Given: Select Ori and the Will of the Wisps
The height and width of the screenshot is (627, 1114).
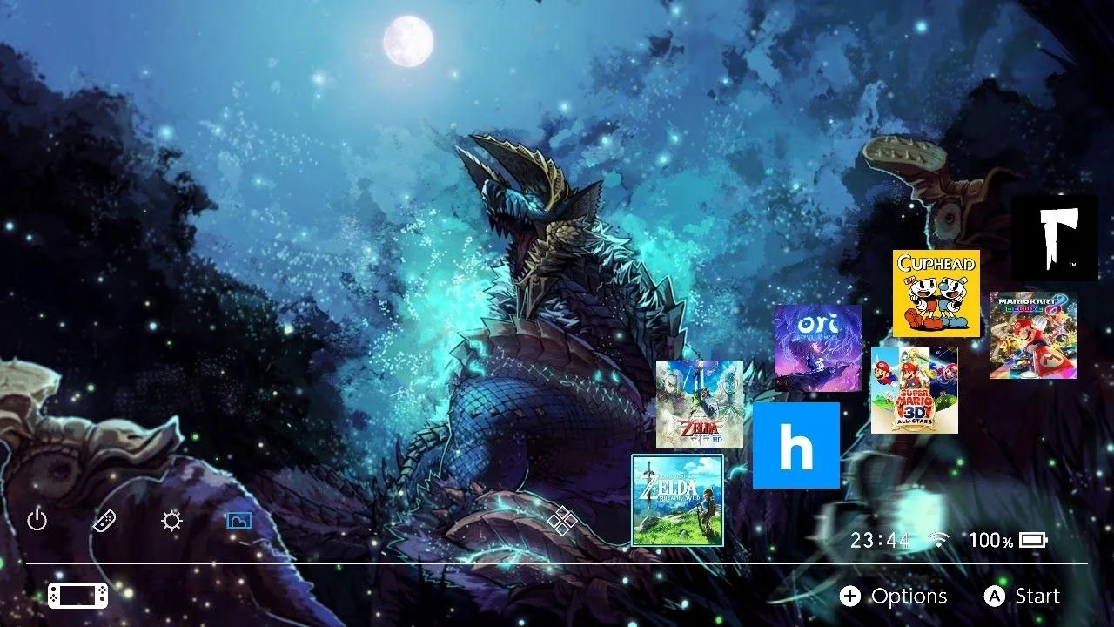Looking at the screenshot, I should 818,347.
